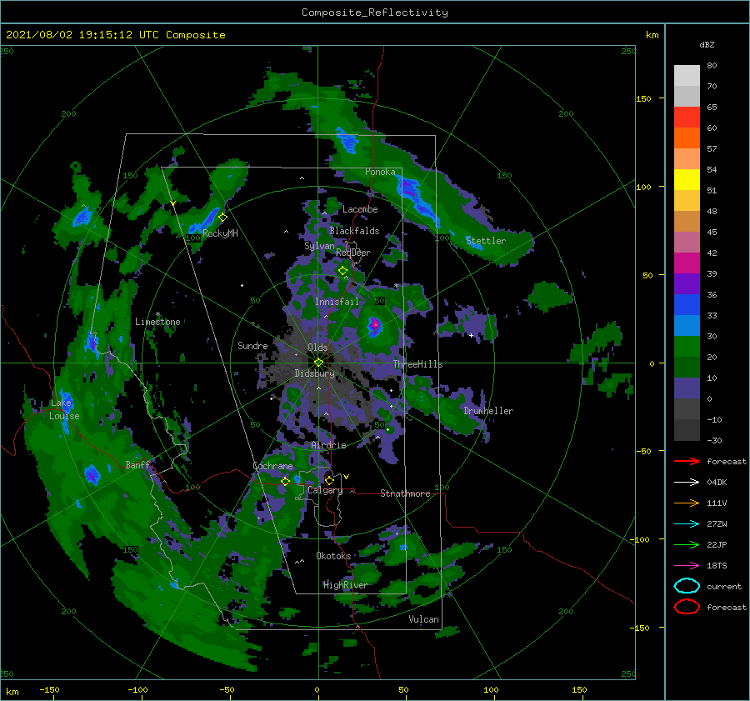Click the green 22JP arrow legend icon
Viewport: 750px width, 701px height.
[x=687, y=544]
